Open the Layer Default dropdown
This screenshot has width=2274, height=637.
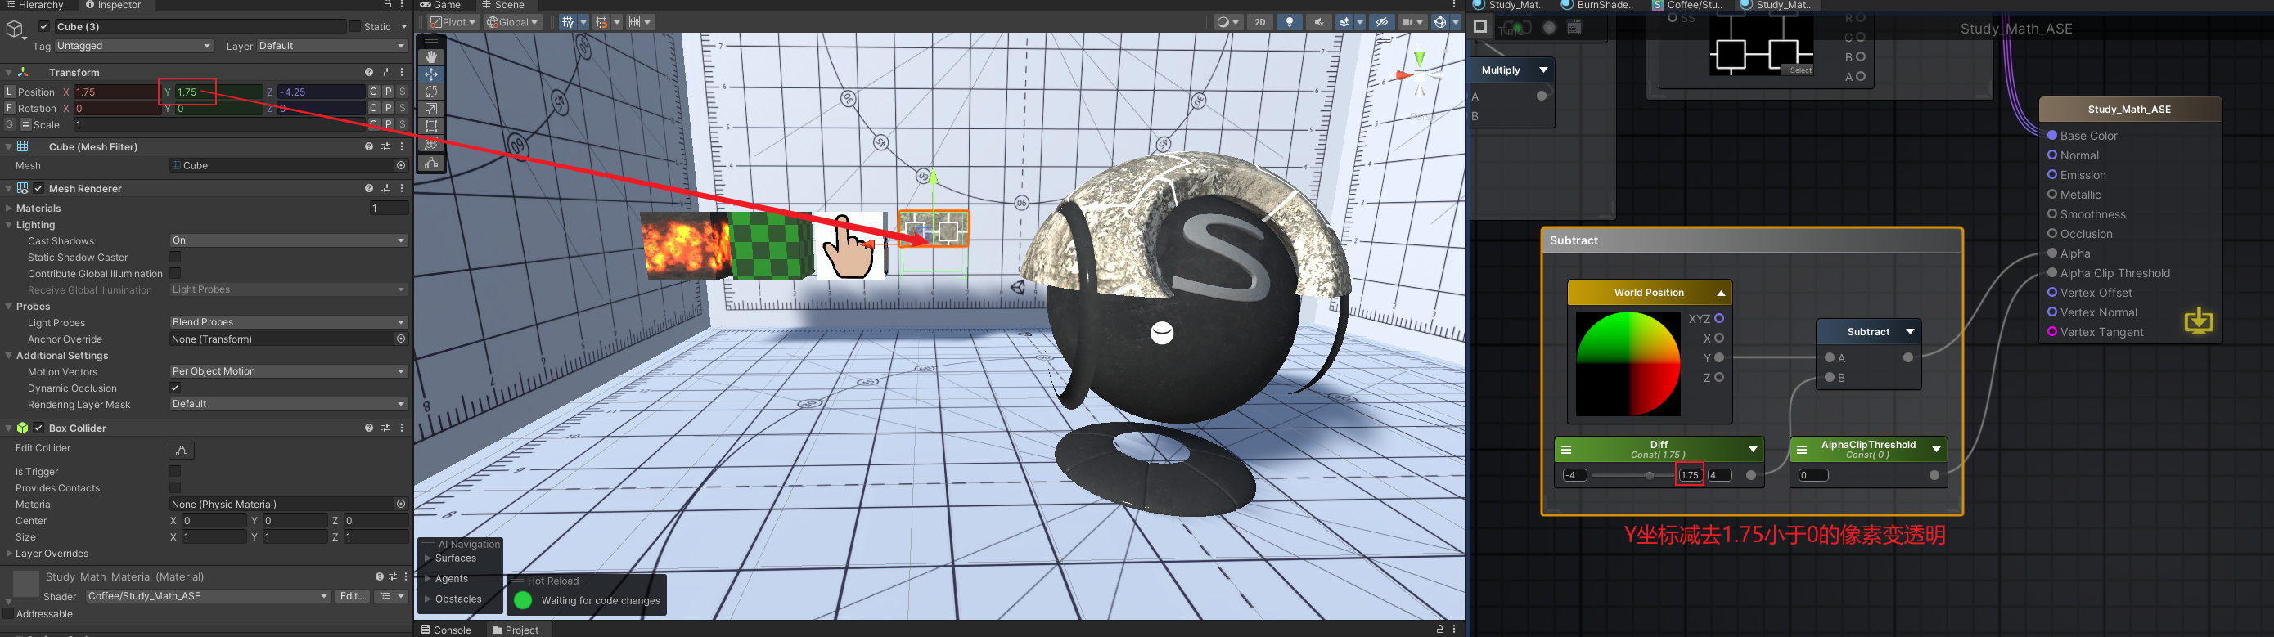tap(332, 46)
